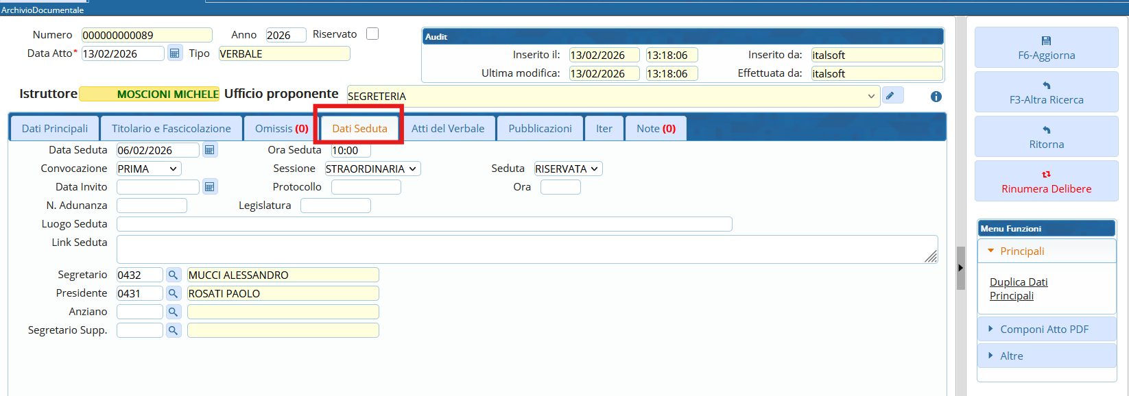Click pencil edit icon beside Ufficio proponente

tap(891, 96)
